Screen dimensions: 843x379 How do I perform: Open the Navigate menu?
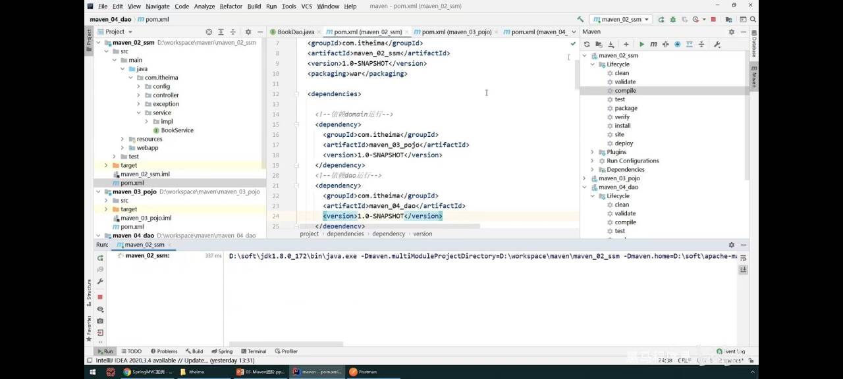pos(157,7)
